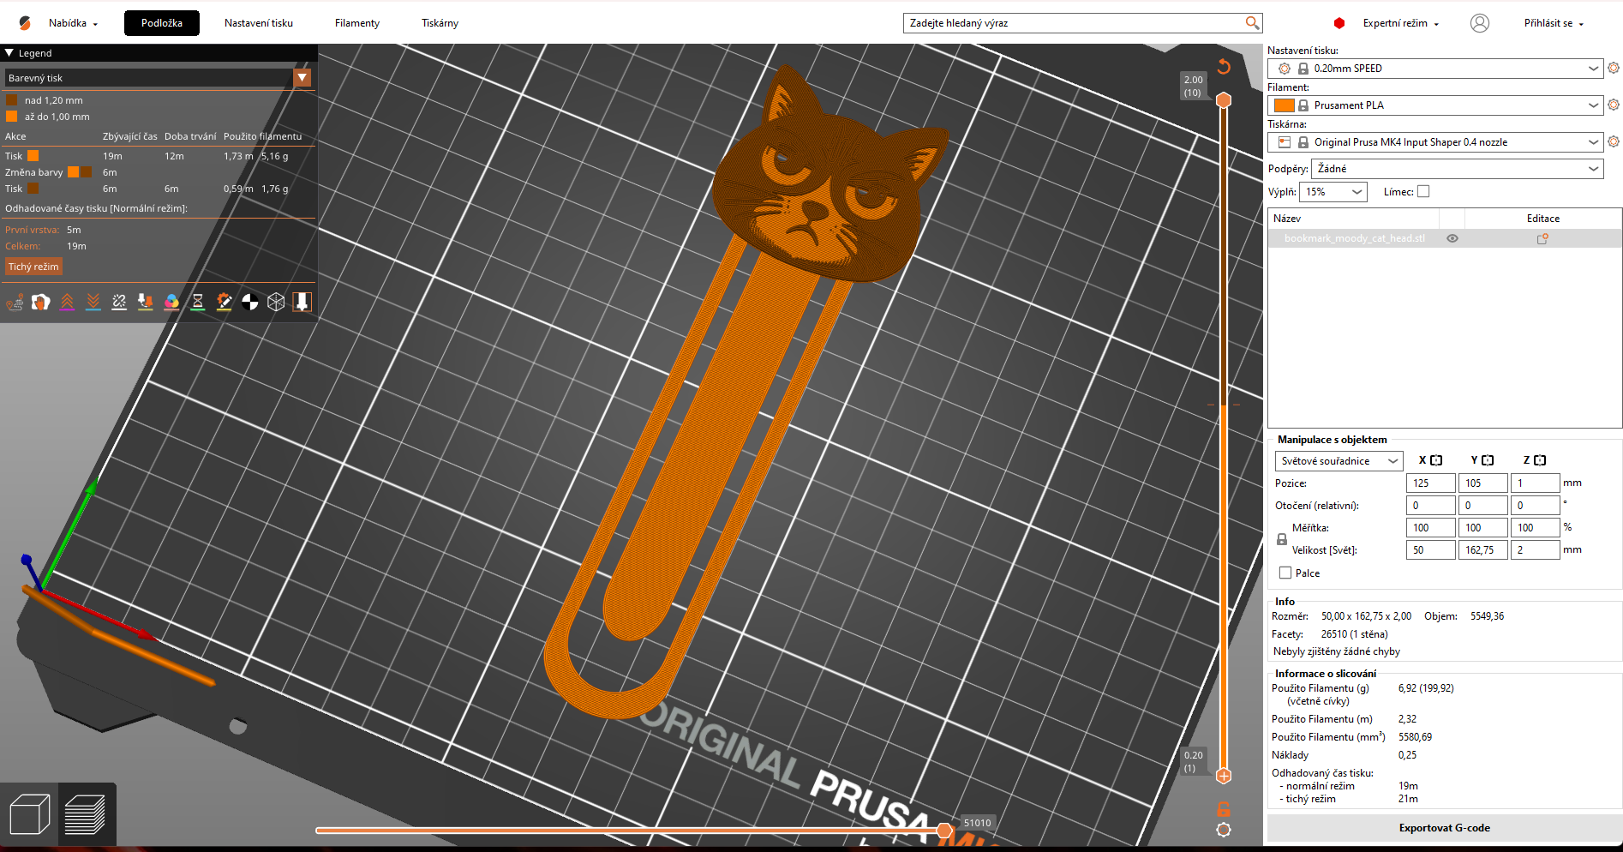Click Exportovat G-code button
1623x852 pixels.
tap(1444, 828)
